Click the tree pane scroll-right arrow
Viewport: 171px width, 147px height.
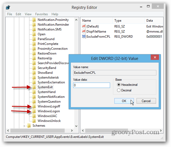(72, 130)
